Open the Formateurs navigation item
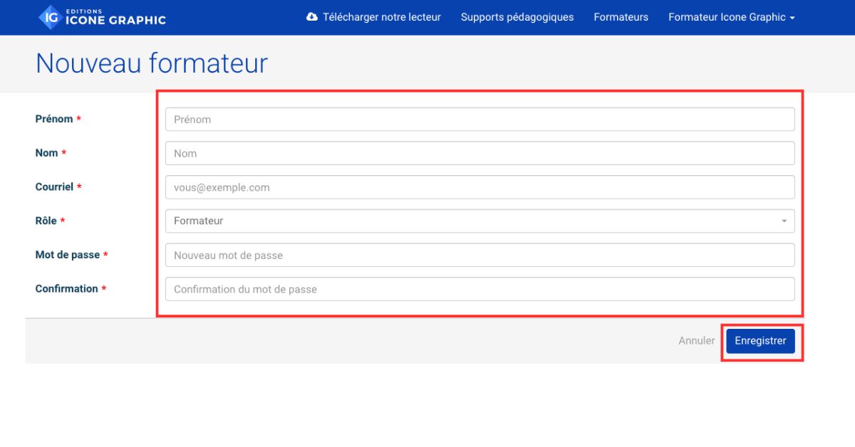The width and height of the screenshot is (855, 447). click(621, 17)
